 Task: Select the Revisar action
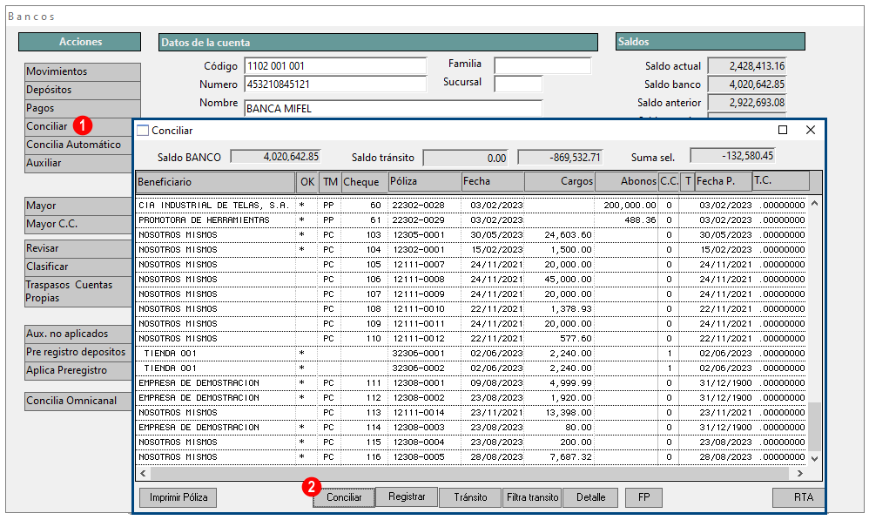[78, 248]
